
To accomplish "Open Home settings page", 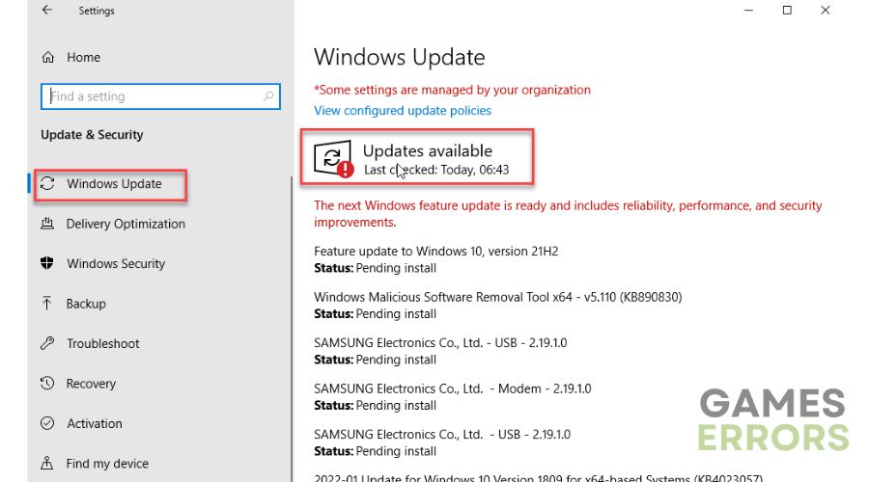I will (83, 57).
